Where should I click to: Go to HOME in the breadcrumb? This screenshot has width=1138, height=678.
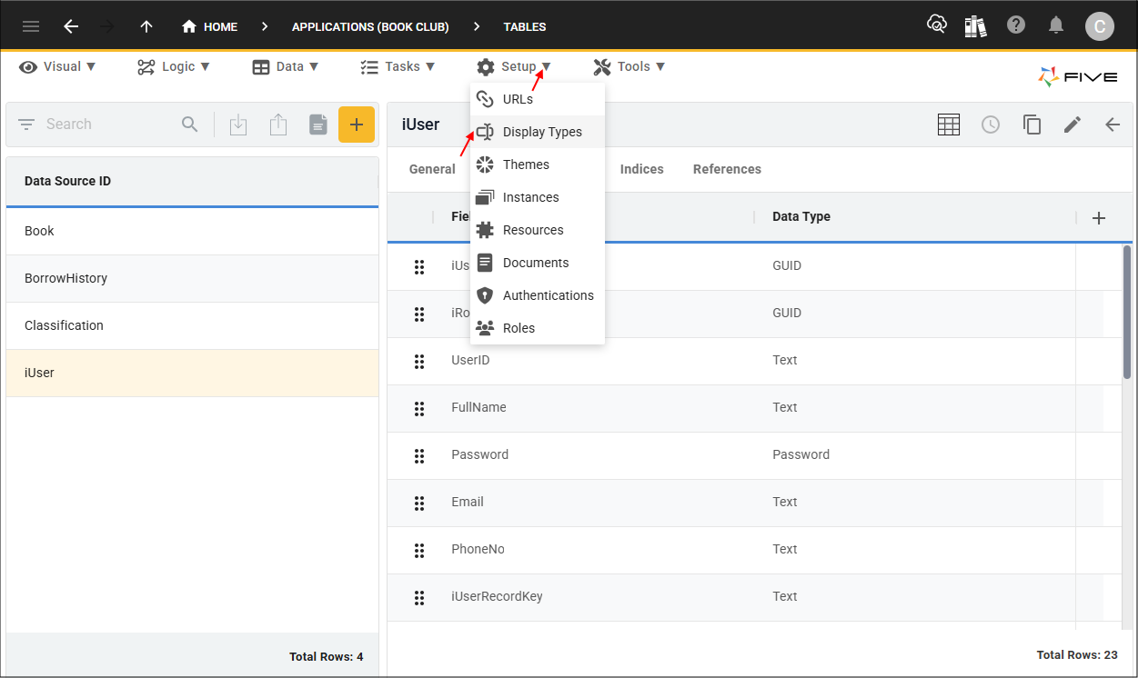210,26
